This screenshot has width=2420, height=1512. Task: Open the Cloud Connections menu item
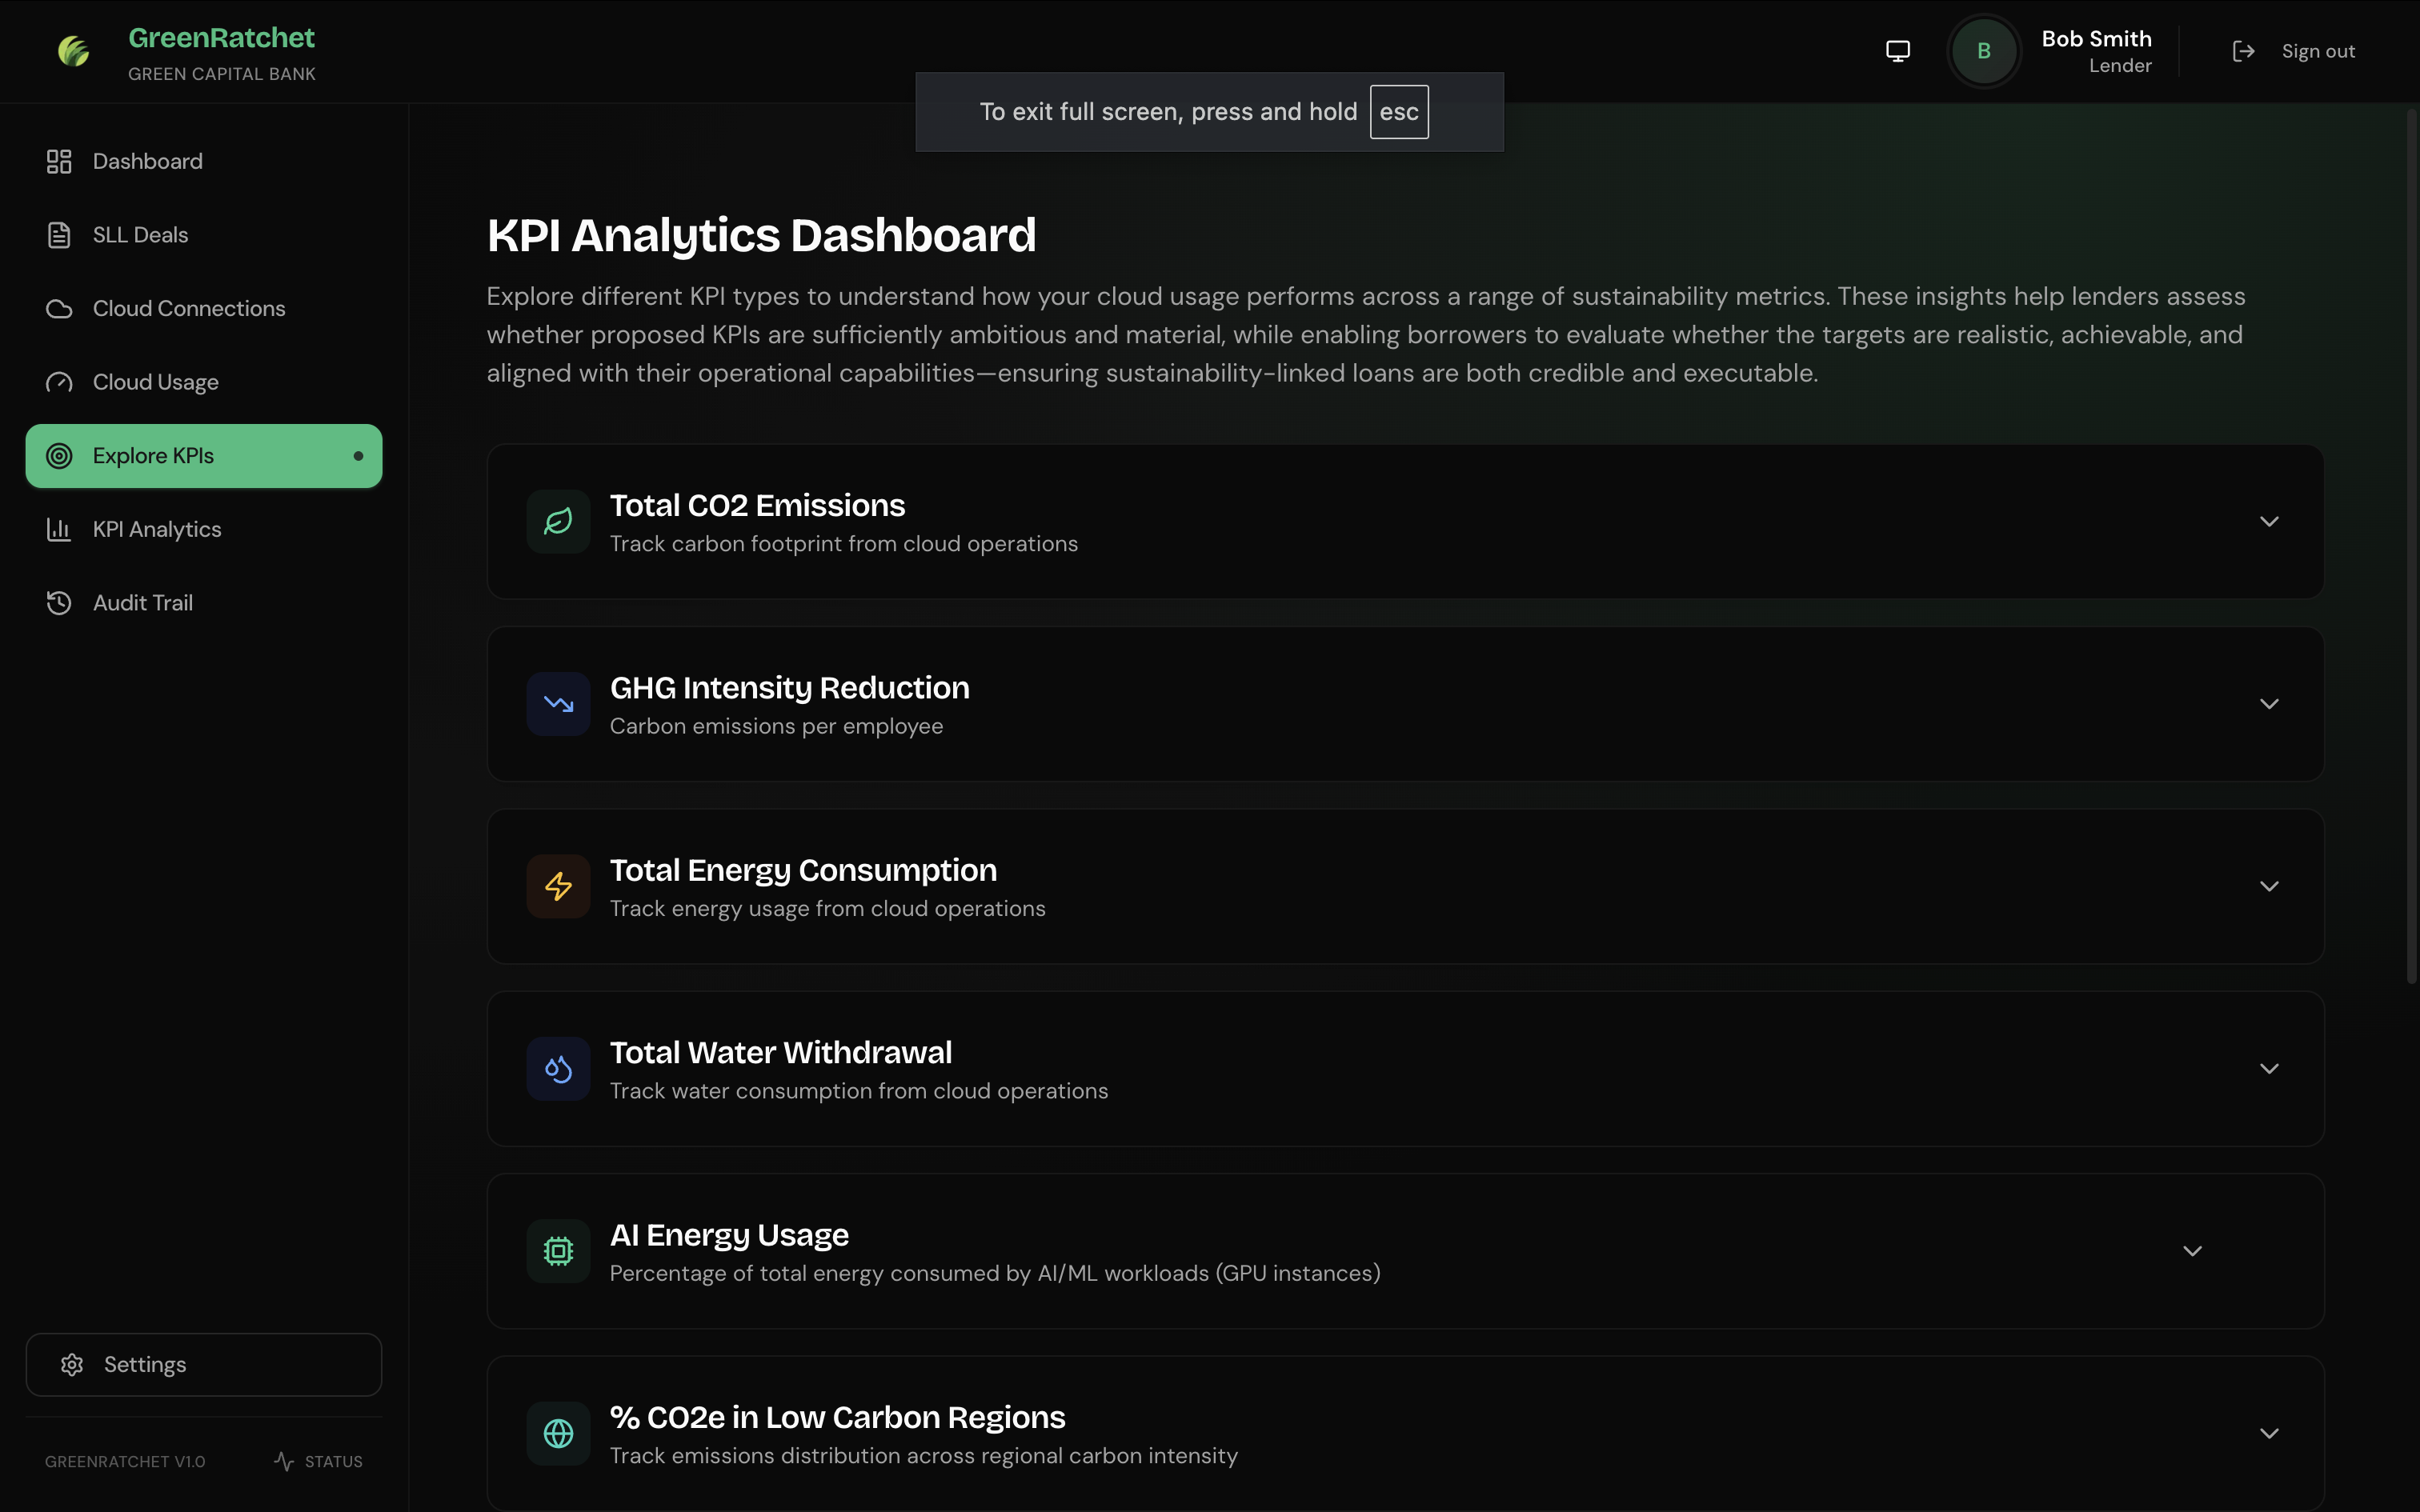pos(188,308)
